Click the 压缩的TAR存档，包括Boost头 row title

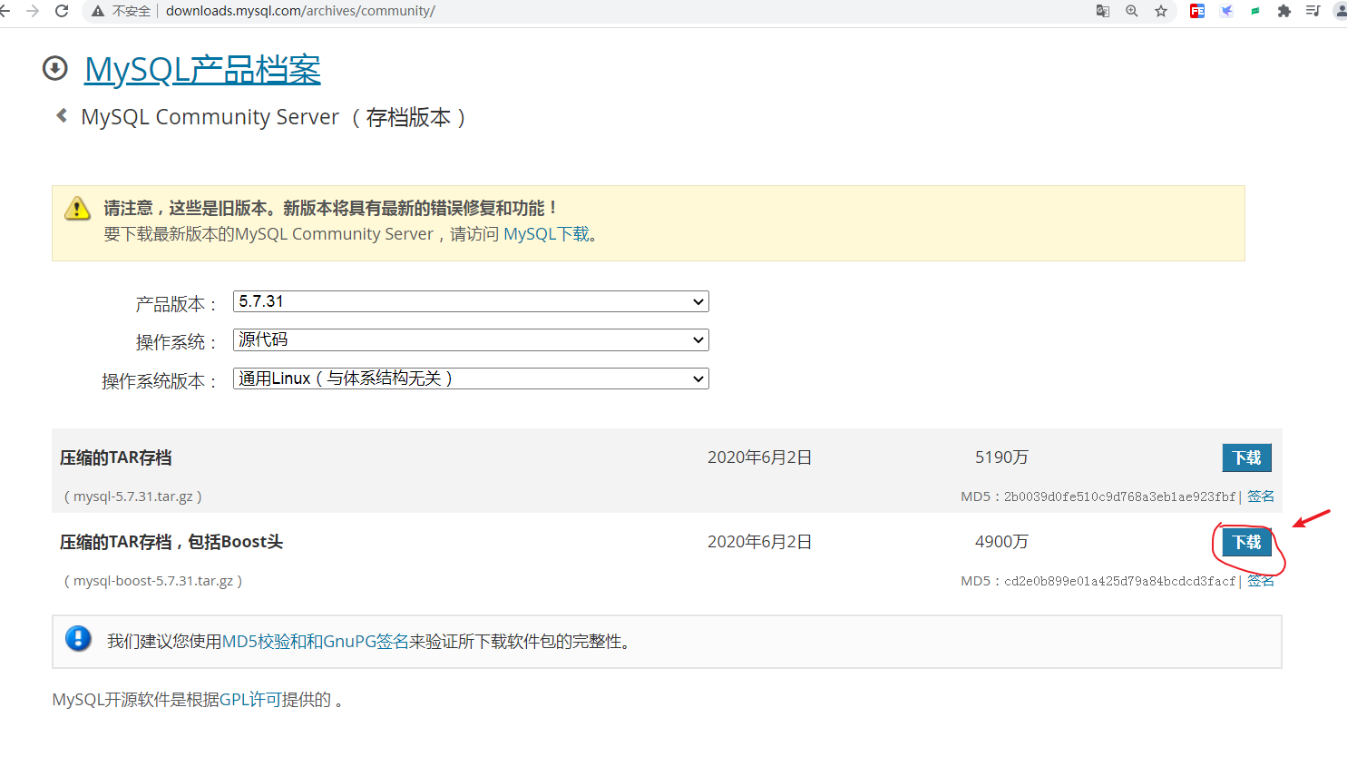[171, 542]
